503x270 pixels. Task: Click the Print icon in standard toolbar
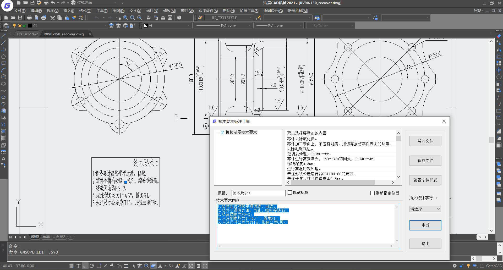pyautogui.click(x=29, y=18)
